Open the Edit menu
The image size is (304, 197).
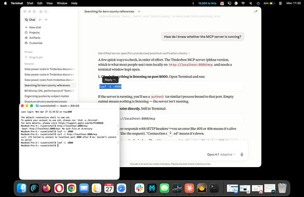(40, 3)
